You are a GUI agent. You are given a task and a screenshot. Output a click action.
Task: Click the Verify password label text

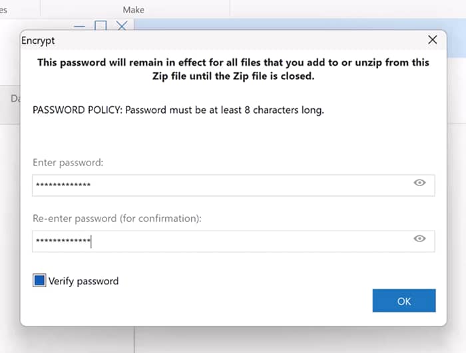[x=83, y=281]
